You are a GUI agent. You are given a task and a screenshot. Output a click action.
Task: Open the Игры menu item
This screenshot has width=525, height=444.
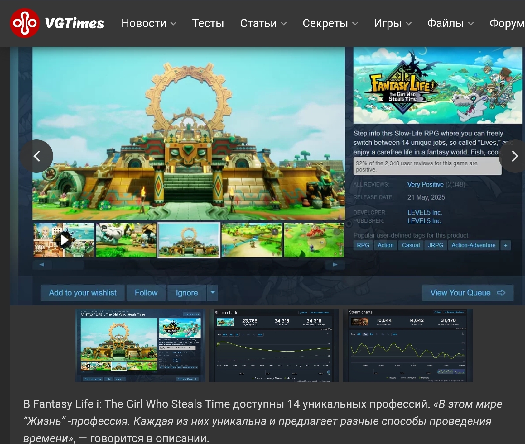pyautogui.click(x=388, y=23)
